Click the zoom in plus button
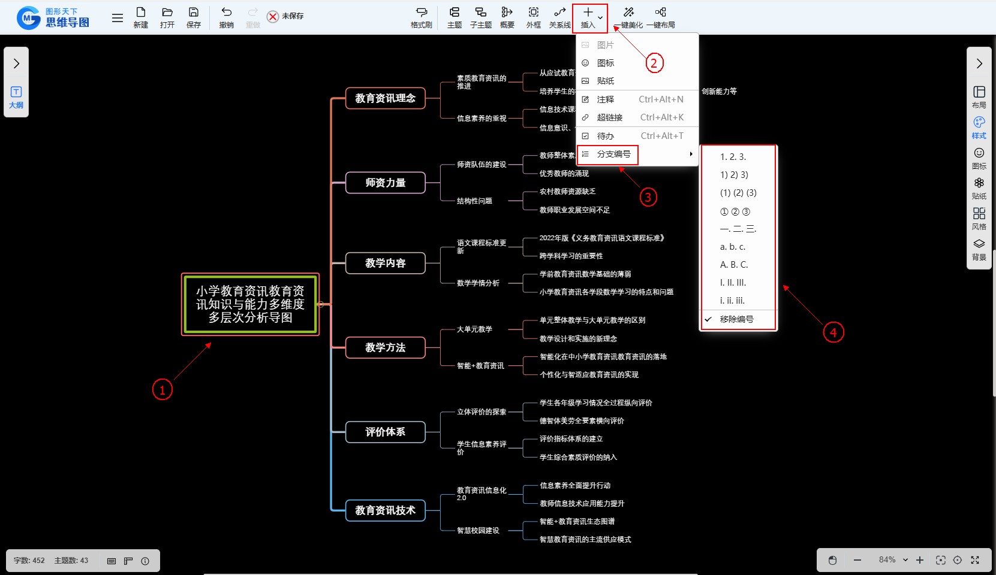996x575 pixels. 920,560
